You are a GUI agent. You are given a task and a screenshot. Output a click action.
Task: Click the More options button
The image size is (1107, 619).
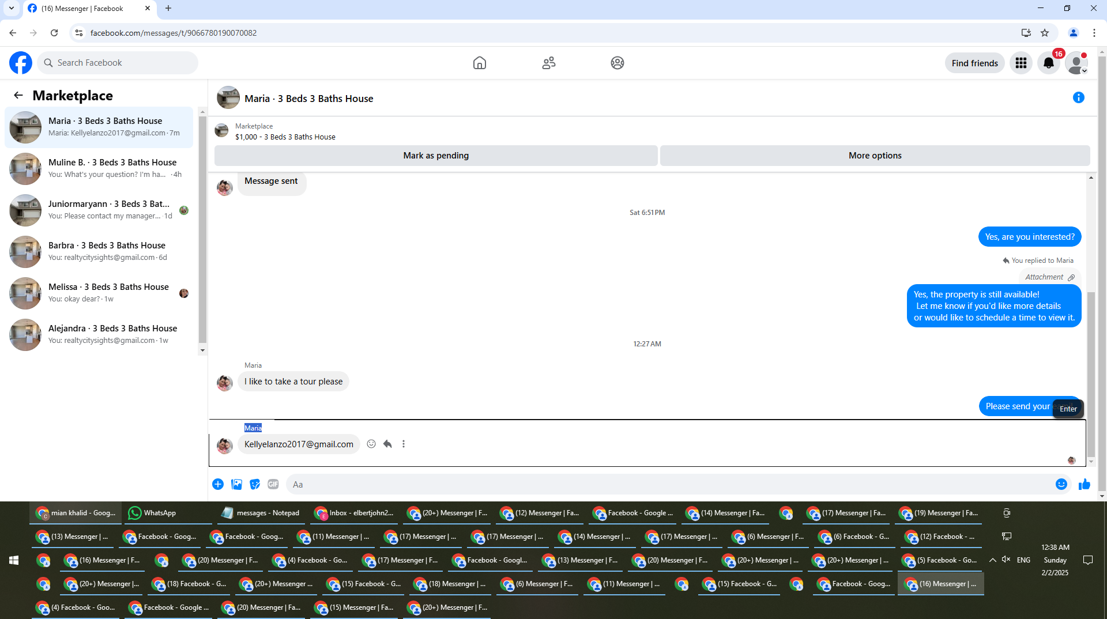pos(875,156)
